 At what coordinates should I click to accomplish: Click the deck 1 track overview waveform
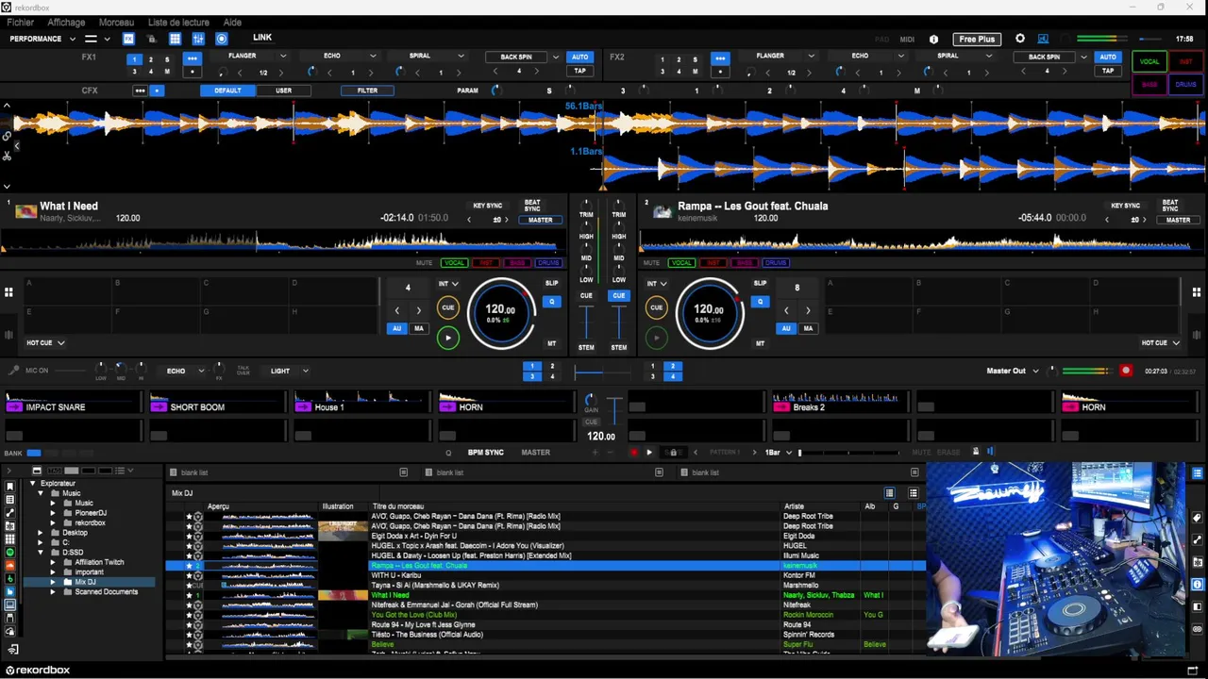(283, 243)
